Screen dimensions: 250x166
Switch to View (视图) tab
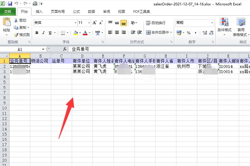[121, 12]
